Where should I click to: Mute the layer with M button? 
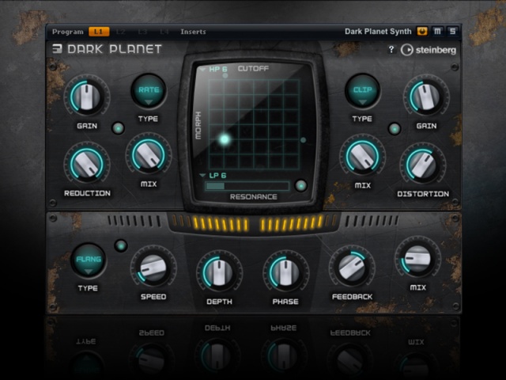coord(437,32)
